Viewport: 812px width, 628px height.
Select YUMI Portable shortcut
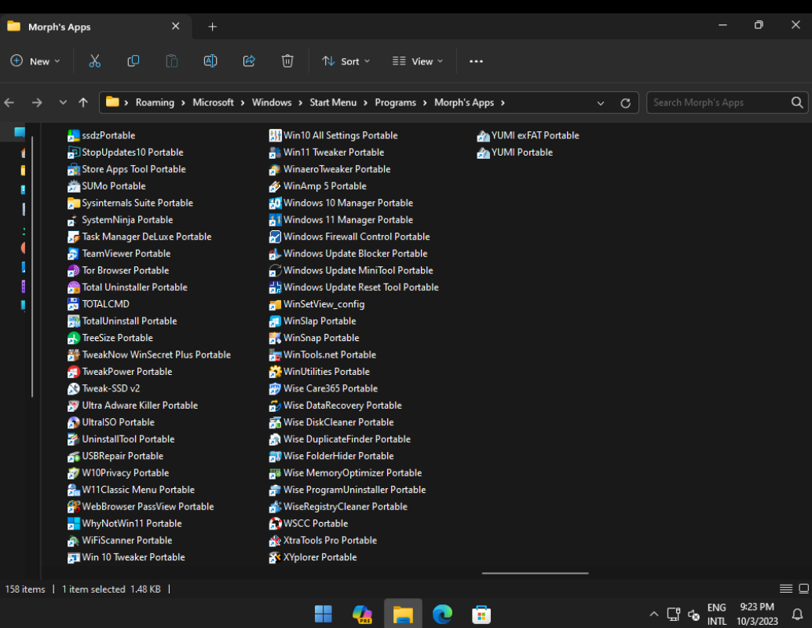[x=515, y=152]
